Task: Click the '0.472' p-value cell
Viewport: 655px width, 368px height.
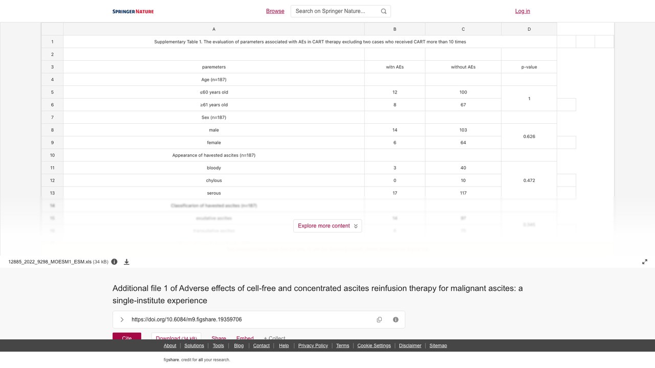Action: [529, 180]
